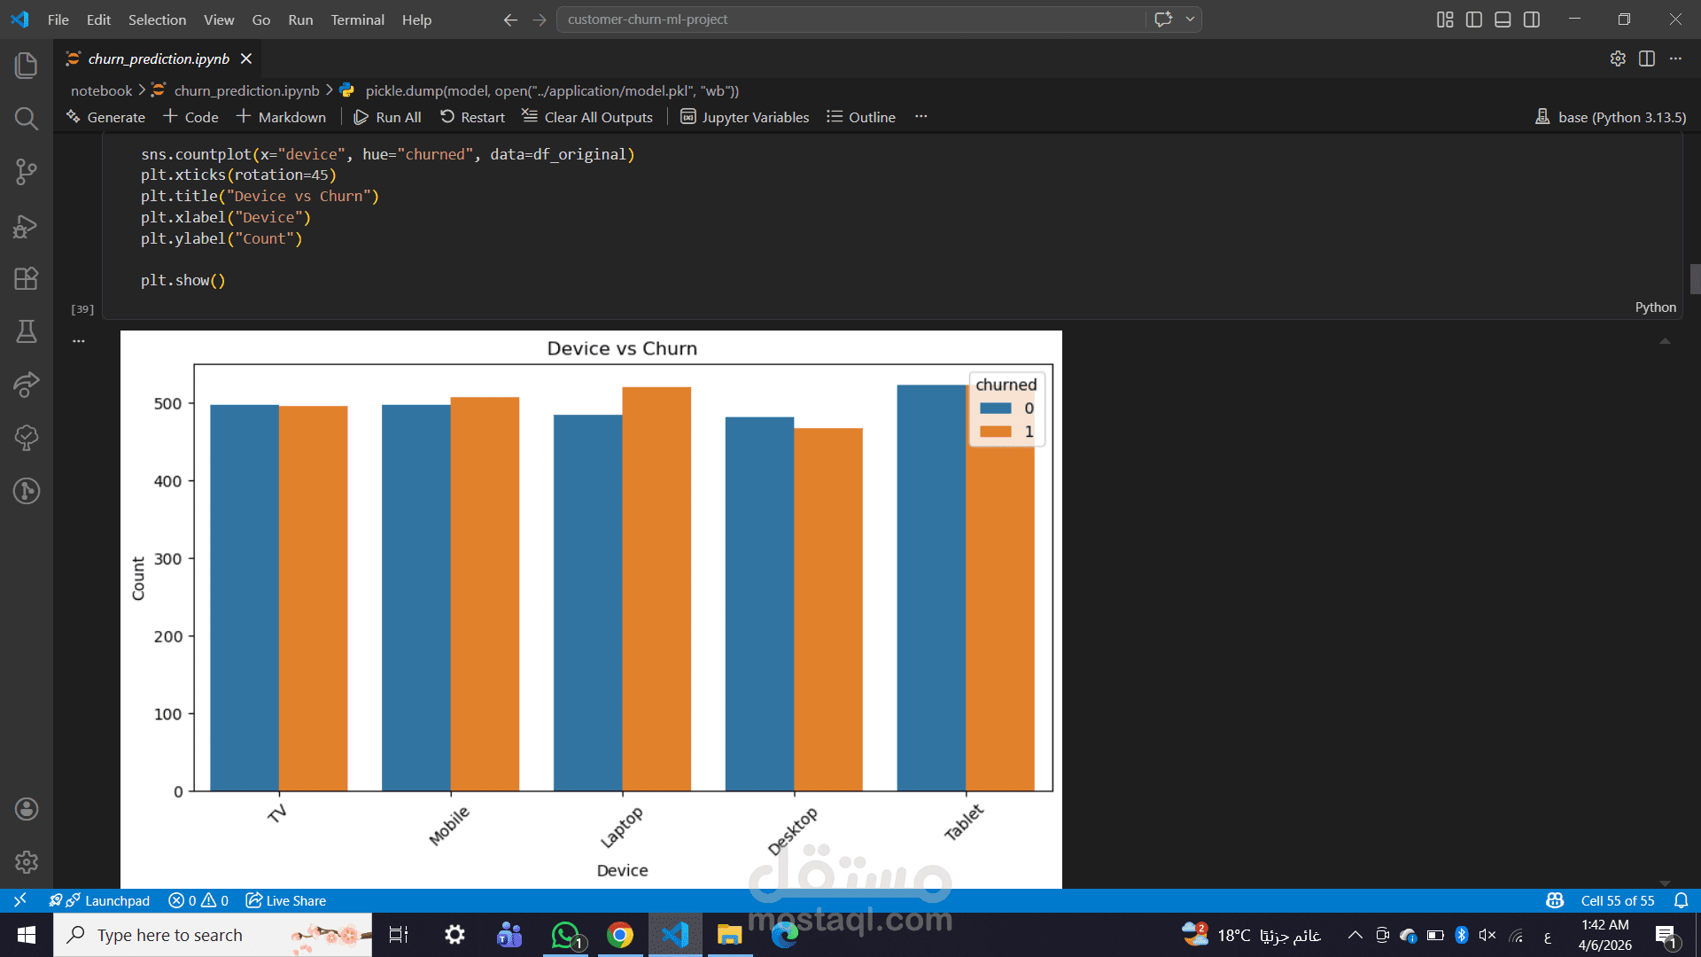Viewport: 1701px width, 957px height.
Task: Toggle the bottom Panel layout button
Action: (x=1503, y=19)
